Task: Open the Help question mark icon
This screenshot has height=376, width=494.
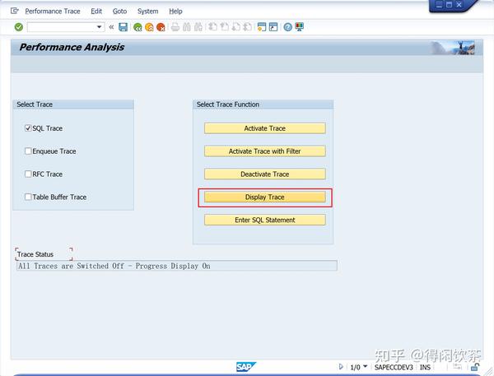Action: [287, 27]
